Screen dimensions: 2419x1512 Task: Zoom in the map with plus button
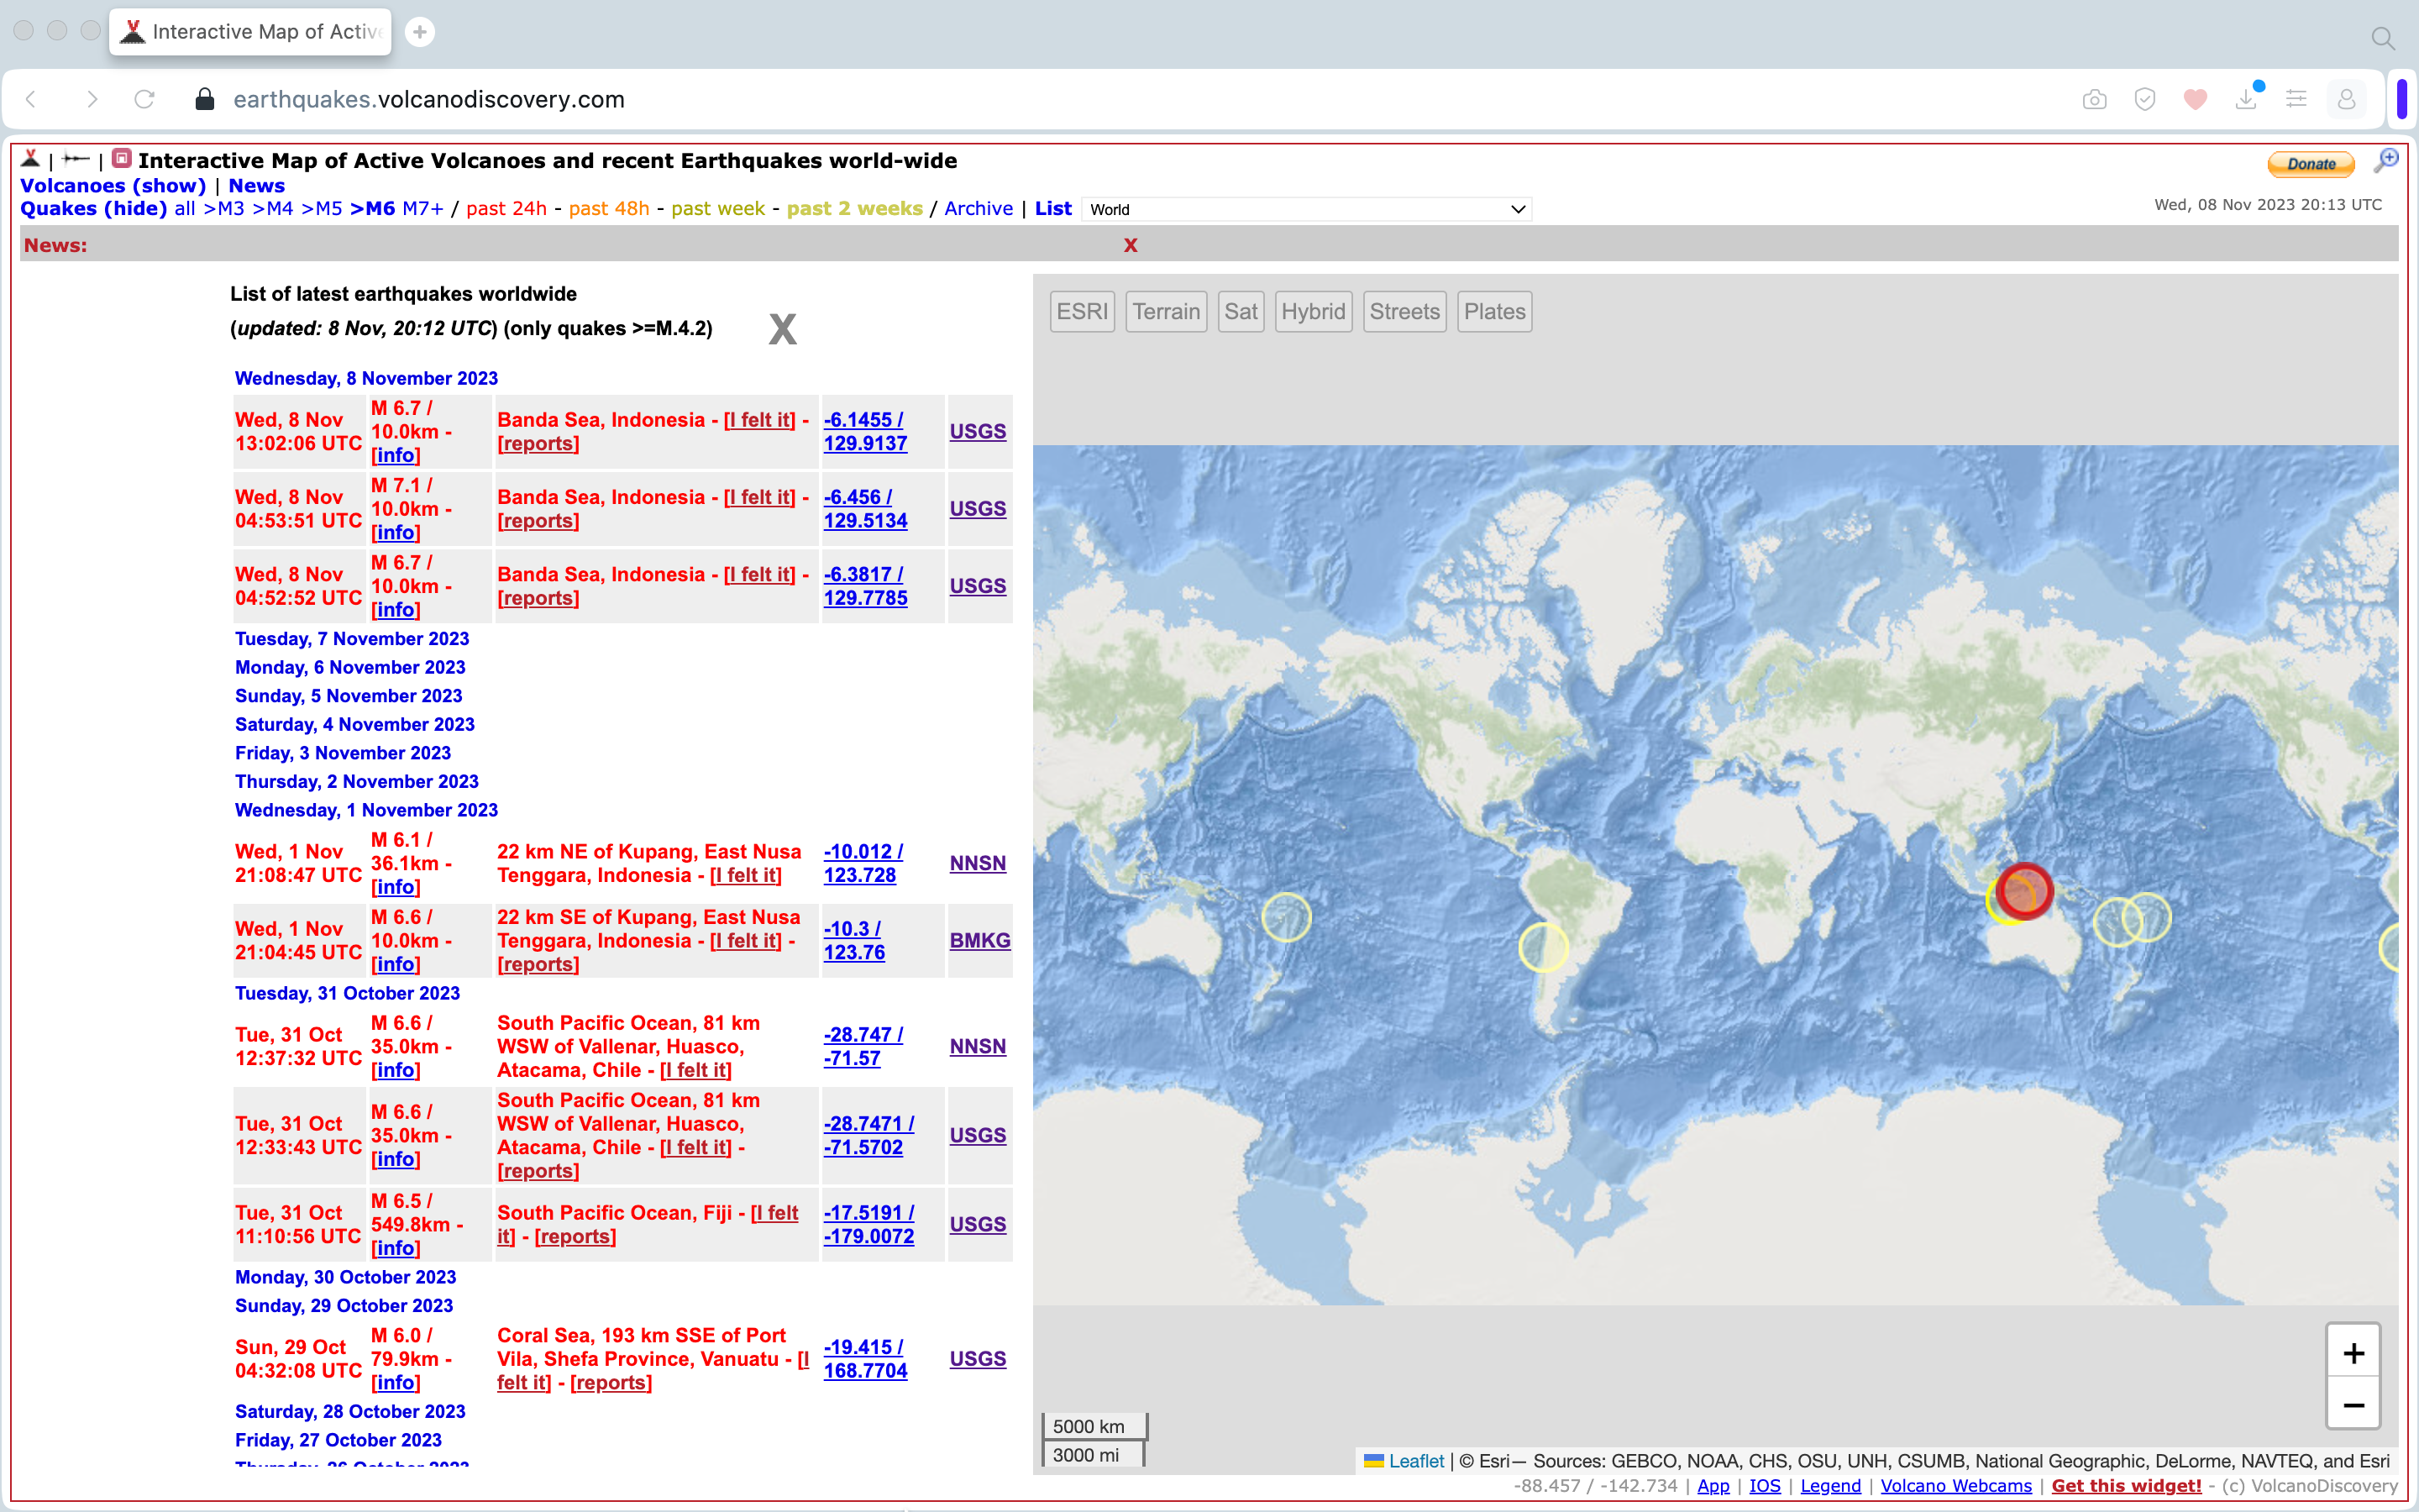[x=2353, y=1353]
